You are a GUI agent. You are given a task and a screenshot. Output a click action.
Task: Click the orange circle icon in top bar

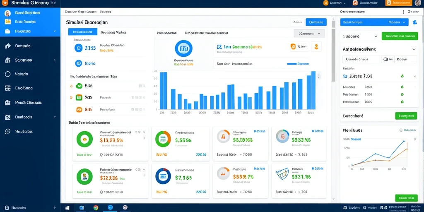pyautogui.click(x=325, y=3)
